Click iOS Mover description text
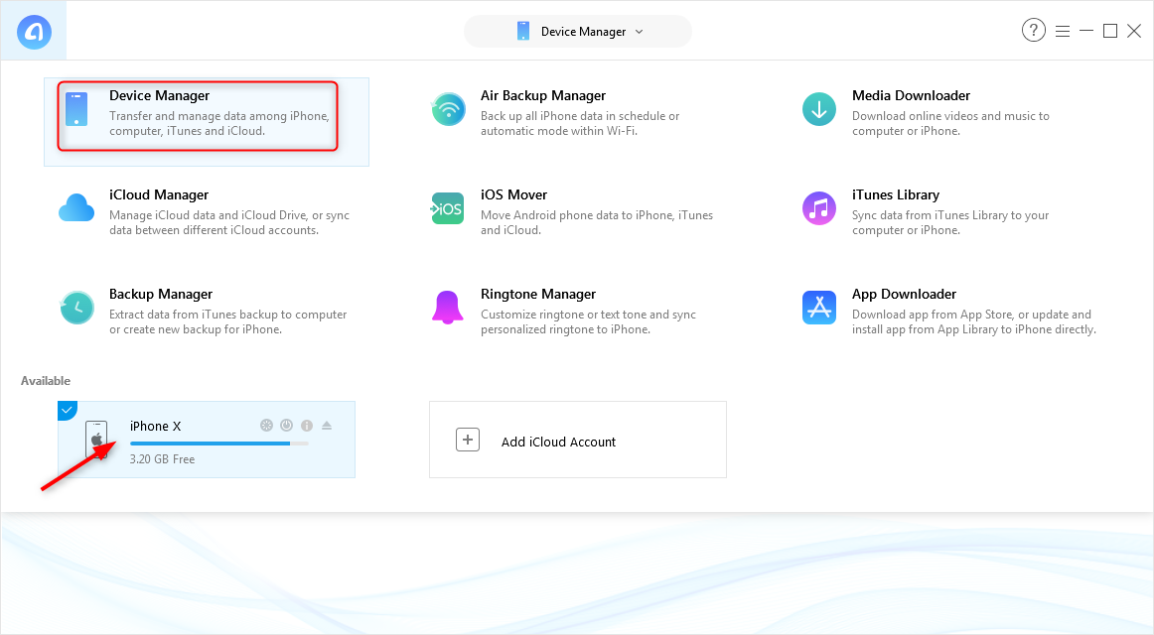 click(597, 222)
